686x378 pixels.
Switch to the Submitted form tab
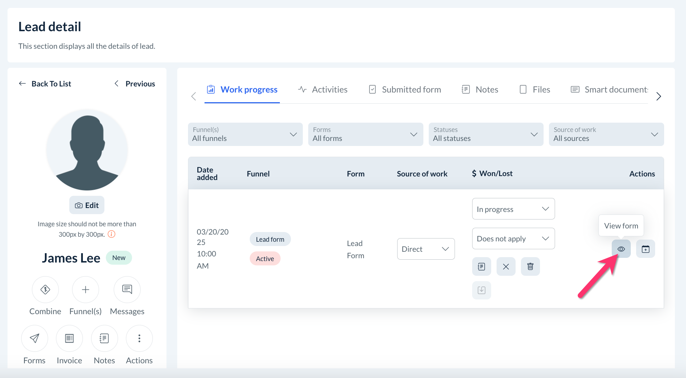point(405,90)
